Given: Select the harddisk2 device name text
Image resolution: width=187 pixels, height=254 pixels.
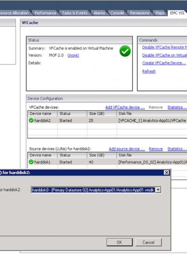Looking at the screenshot, I should click(x=42, y=120).
